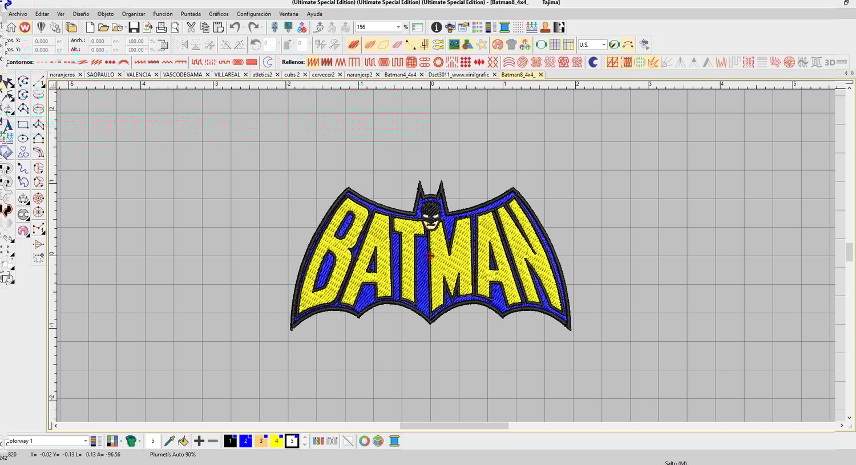Open the Configuración menu
This screenshot has height=465, width=856.
[254, 14]
